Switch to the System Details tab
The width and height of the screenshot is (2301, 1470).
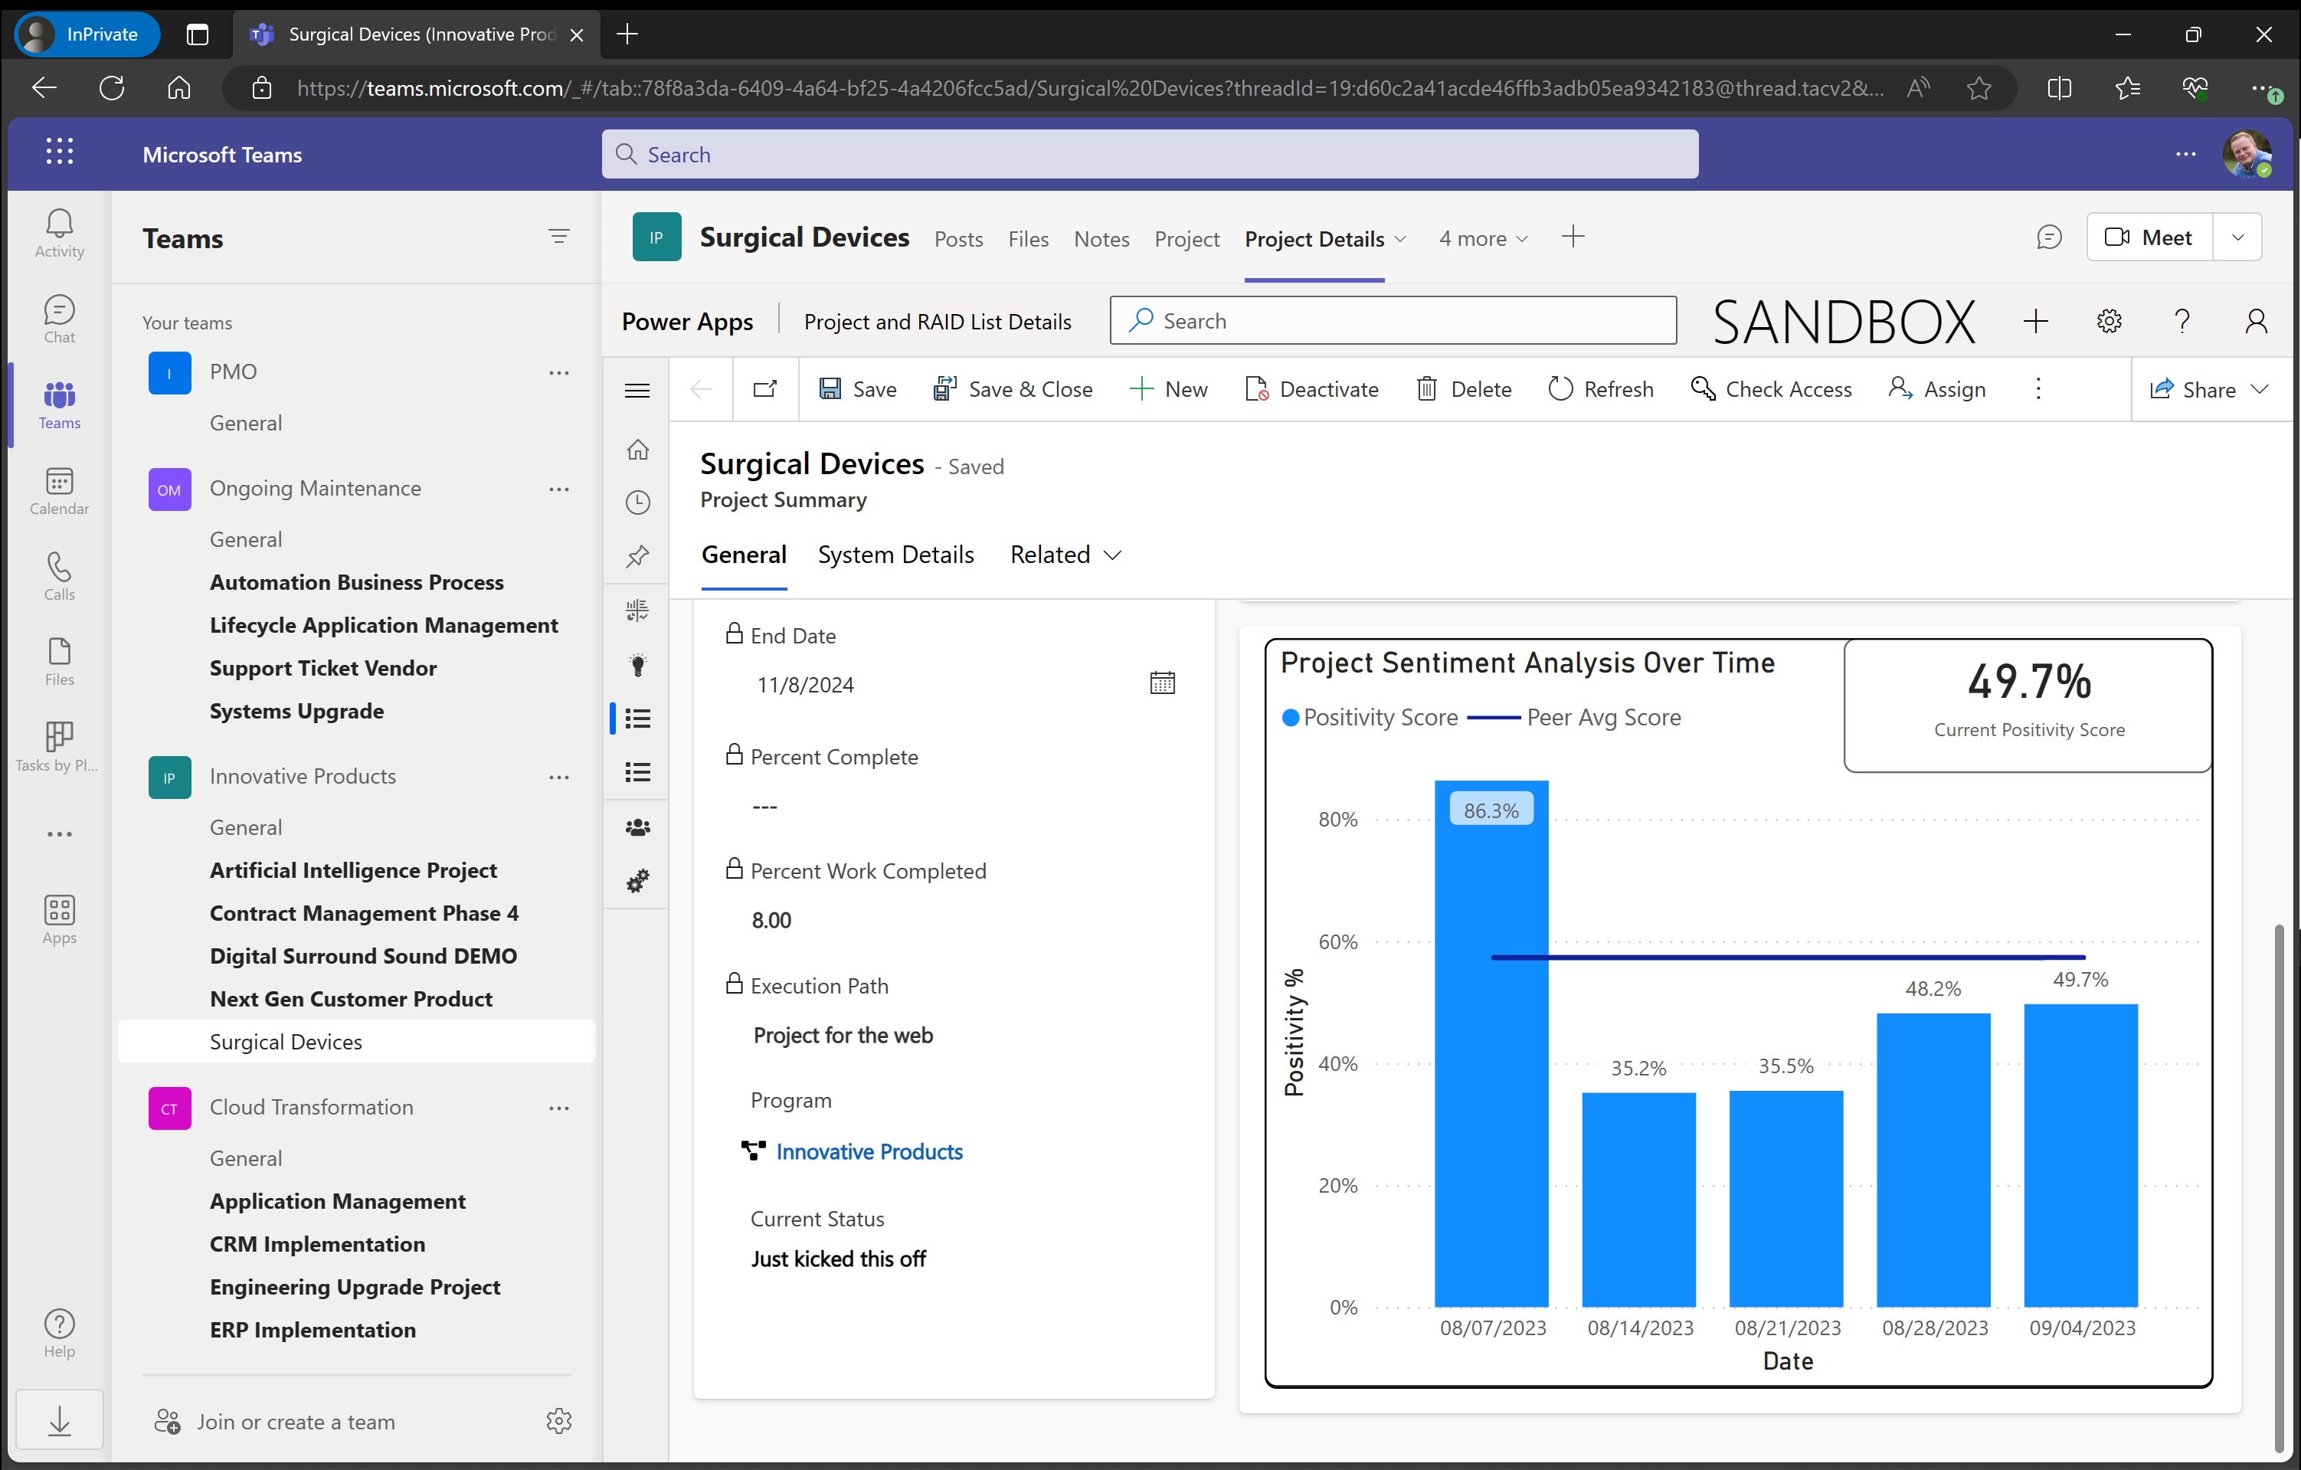(895, 555)
